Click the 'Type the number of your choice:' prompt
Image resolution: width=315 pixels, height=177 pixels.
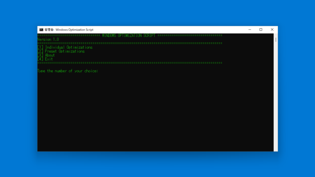click(x=68, y=71)
